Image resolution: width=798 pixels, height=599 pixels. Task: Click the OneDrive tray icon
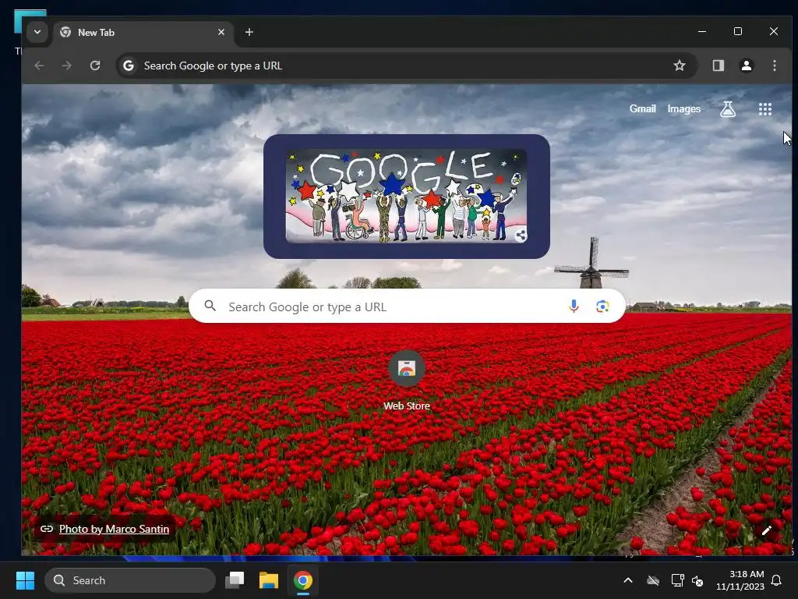tap(653, 580)
